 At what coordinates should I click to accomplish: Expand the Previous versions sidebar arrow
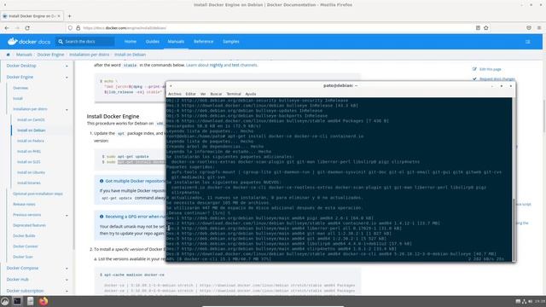(67, 216)
